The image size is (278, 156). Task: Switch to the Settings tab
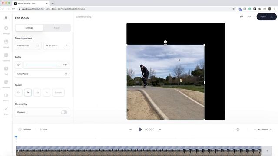tap(29, 28)
